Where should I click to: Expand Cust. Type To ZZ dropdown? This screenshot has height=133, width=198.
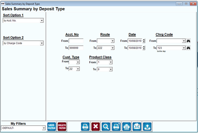pos(78,69)
